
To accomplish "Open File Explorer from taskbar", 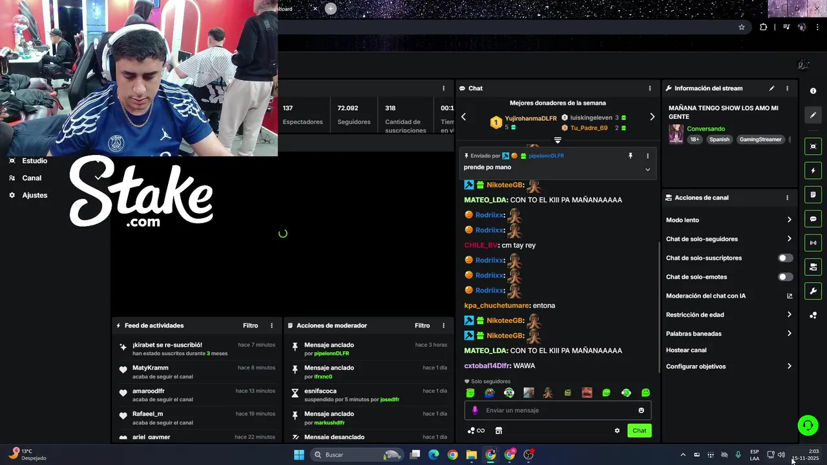I will tap(472, 455).
